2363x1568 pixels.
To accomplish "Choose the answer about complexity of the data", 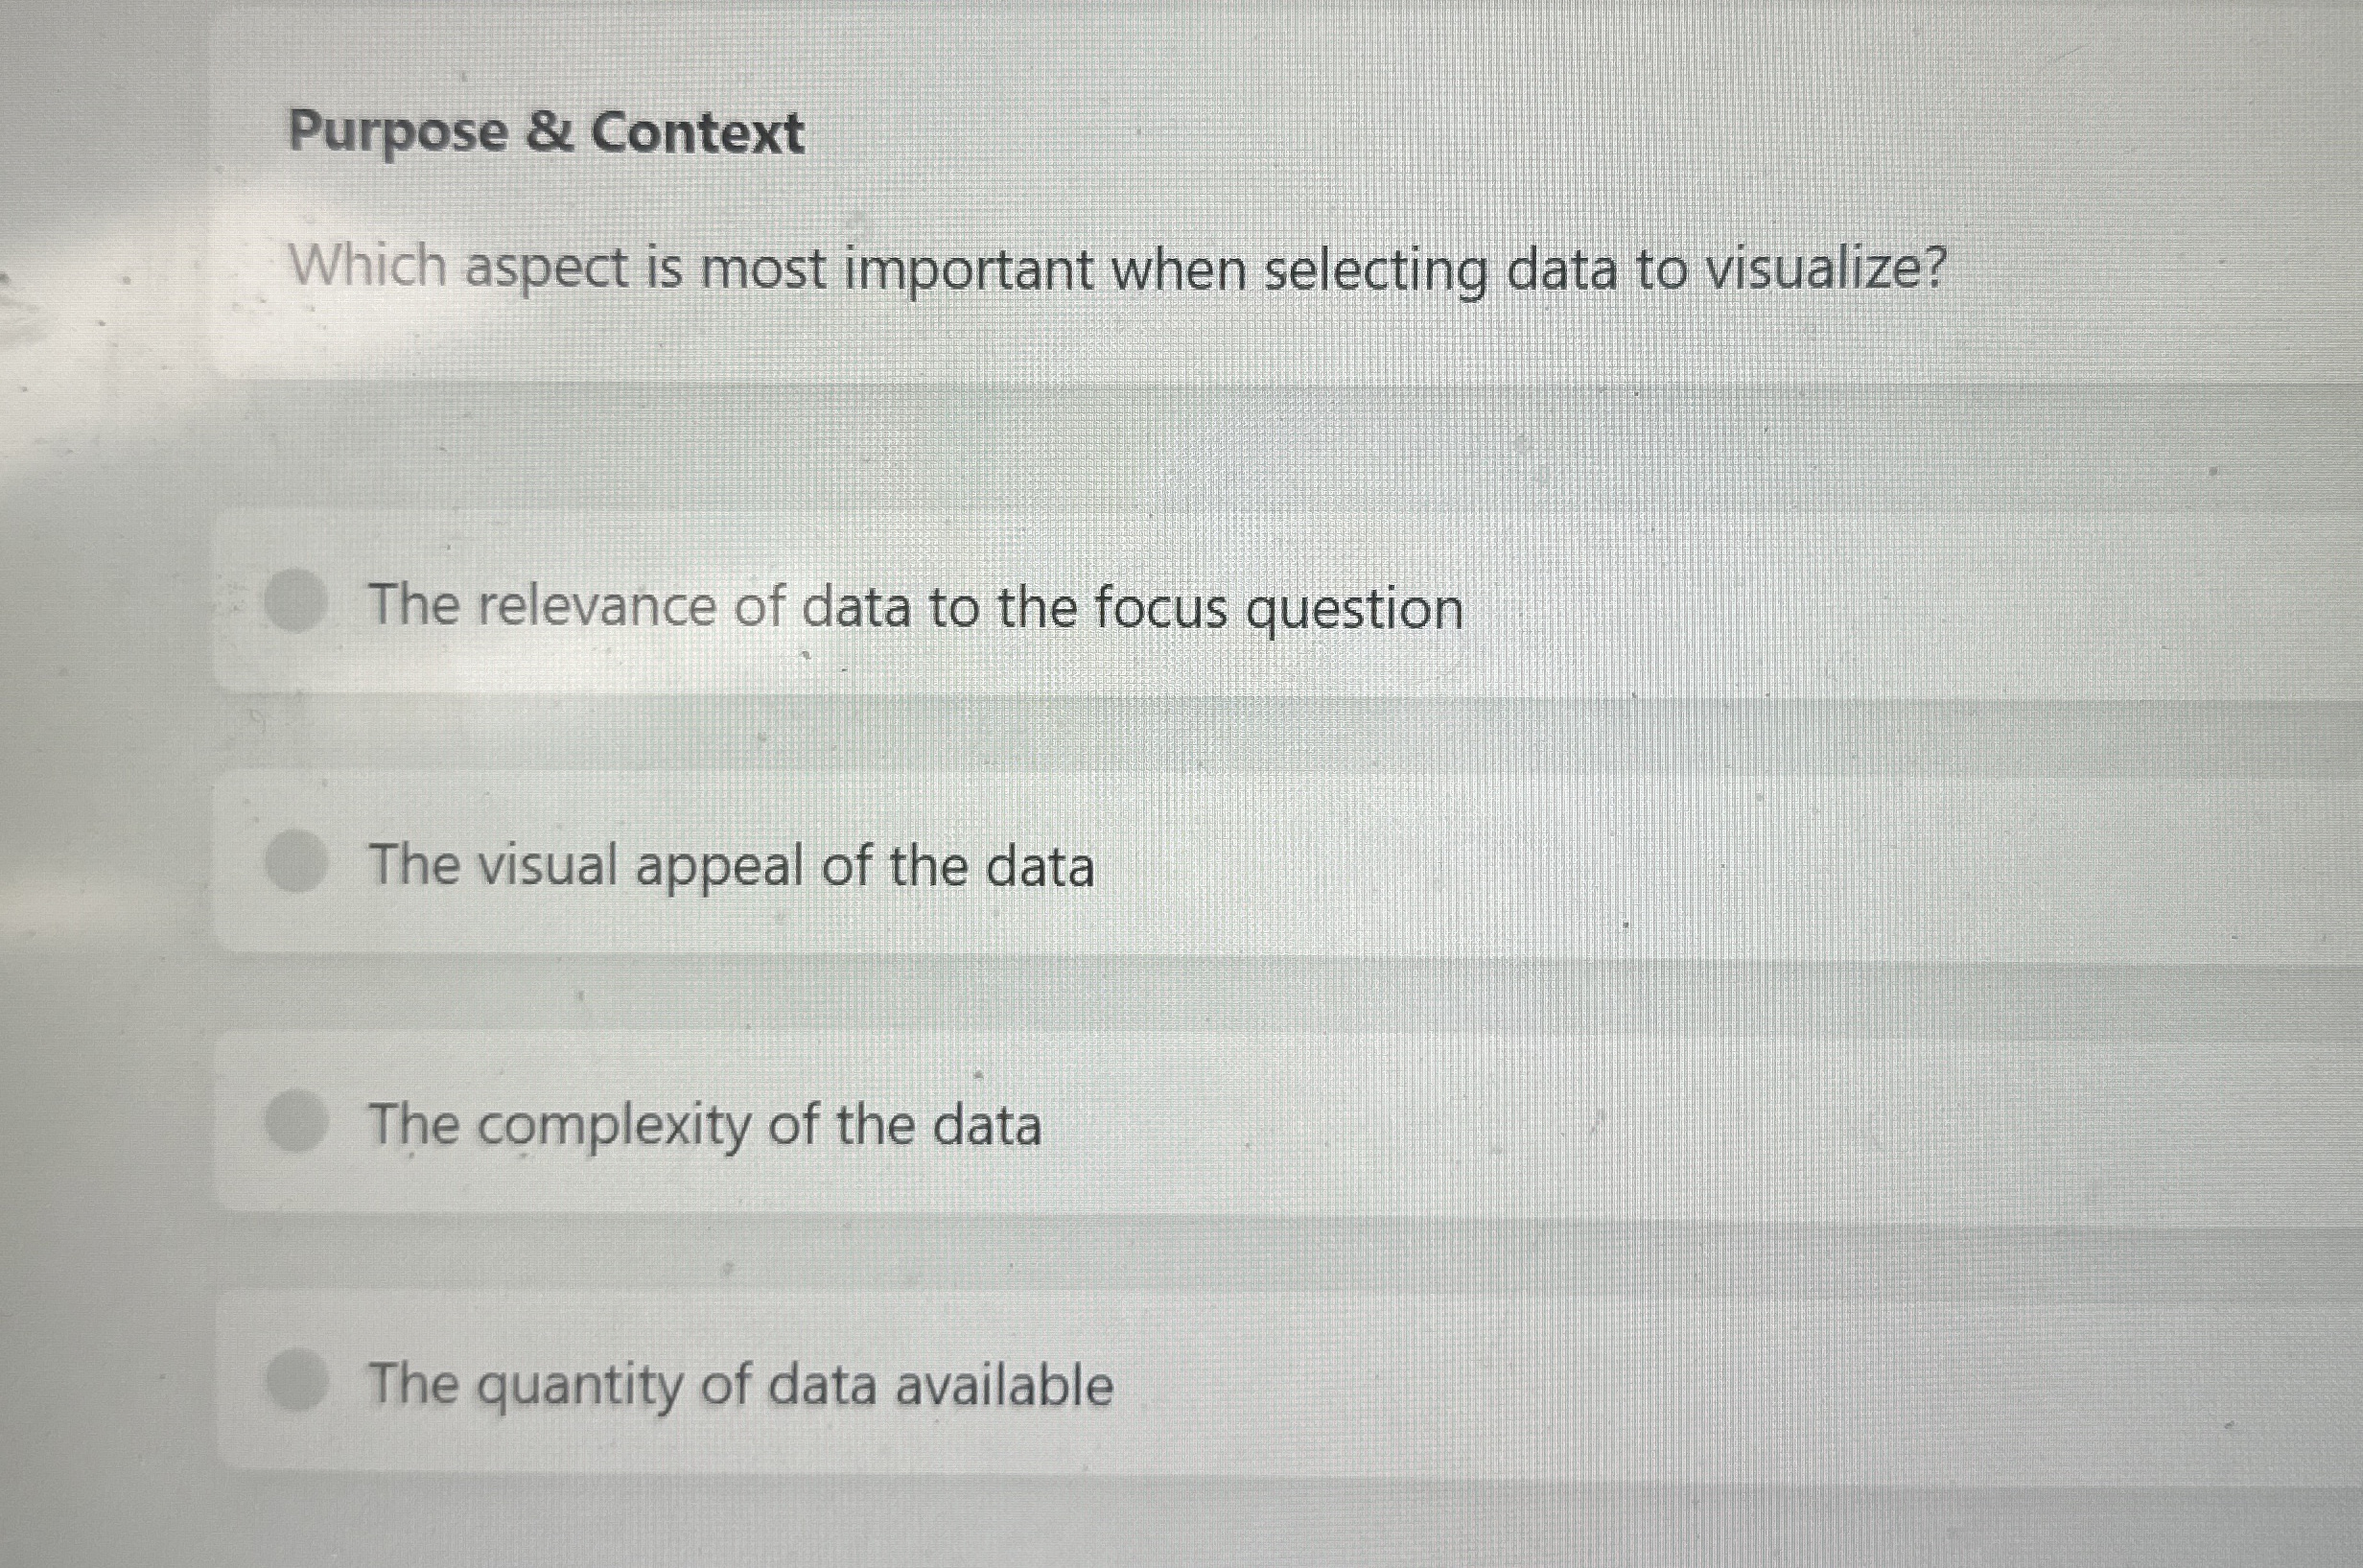I will click(705, 1125).
